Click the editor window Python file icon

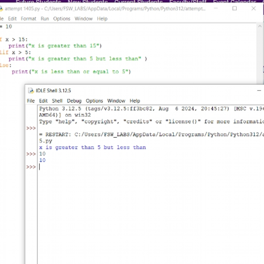pos(1,9)
